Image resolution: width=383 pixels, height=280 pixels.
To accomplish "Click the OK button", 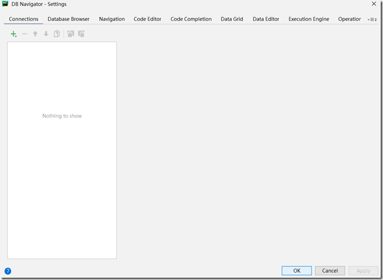I will click(296, 271).
